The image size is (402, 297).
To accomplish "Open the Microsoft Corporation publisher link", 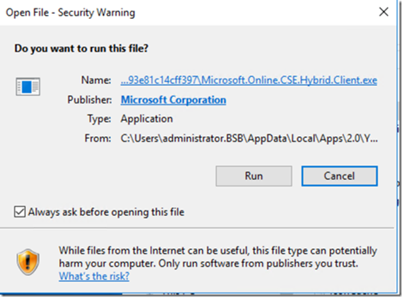I will [x=173, y=100].
